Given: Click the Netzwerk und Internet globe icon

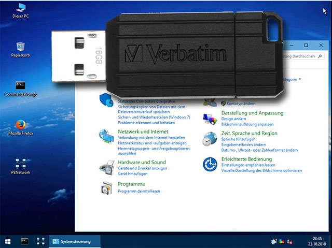Looking at the screenshot, I should (106, 137).
